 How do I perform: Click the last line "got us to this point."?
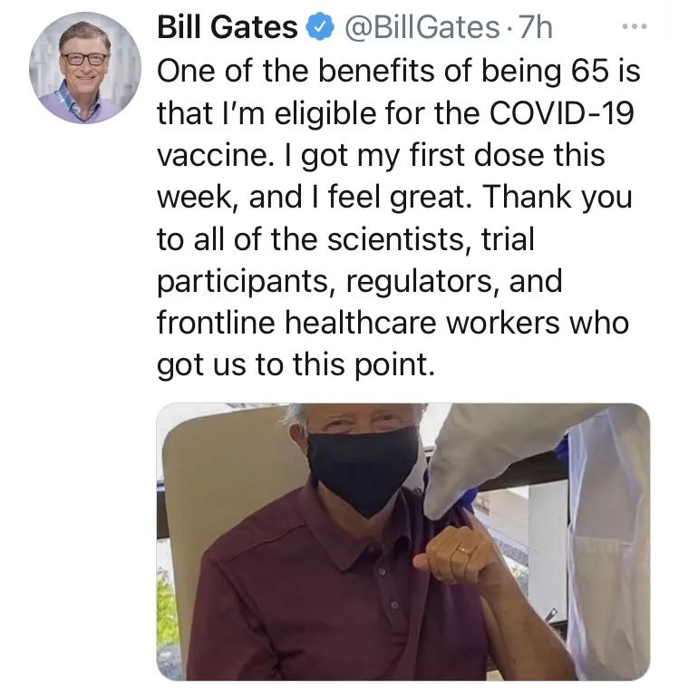tap(296, 365)
